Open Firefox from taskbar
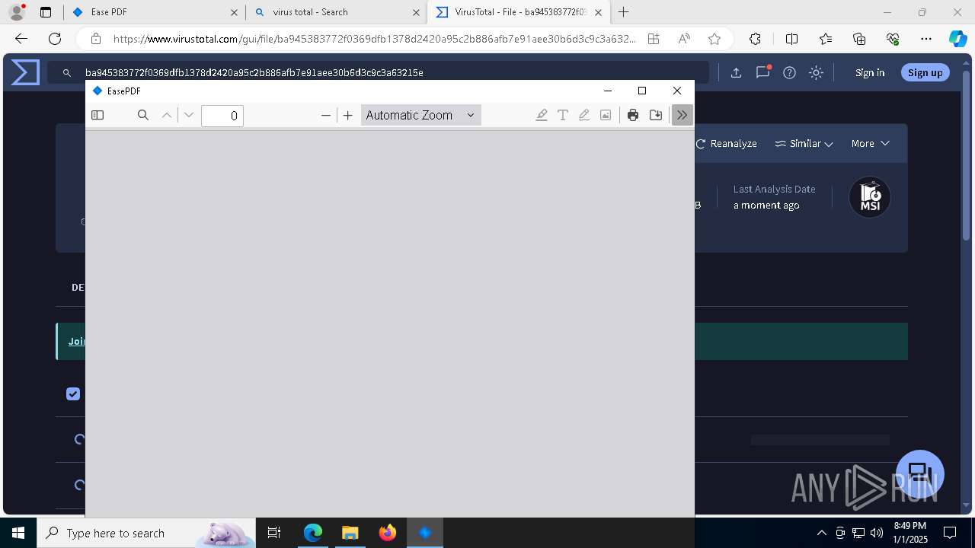This screenshot has width=975, height=548. (388, 533)
